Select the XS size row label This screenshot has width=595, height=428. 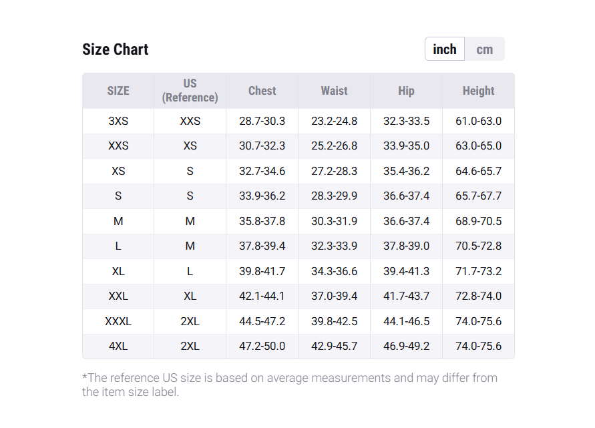point(118,172)
